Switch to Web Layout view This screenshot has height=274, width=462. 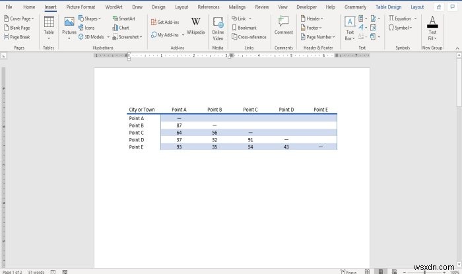(394, 271)
